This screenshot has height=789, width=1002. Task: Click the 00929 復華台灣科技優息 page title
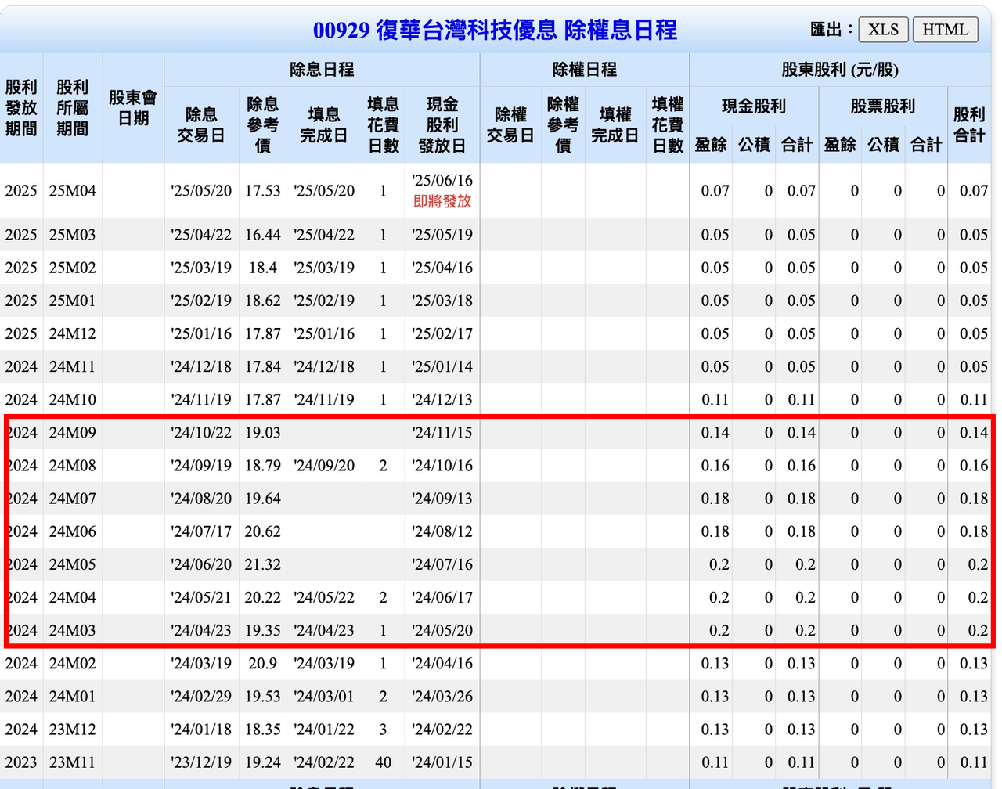pos(495,30)
